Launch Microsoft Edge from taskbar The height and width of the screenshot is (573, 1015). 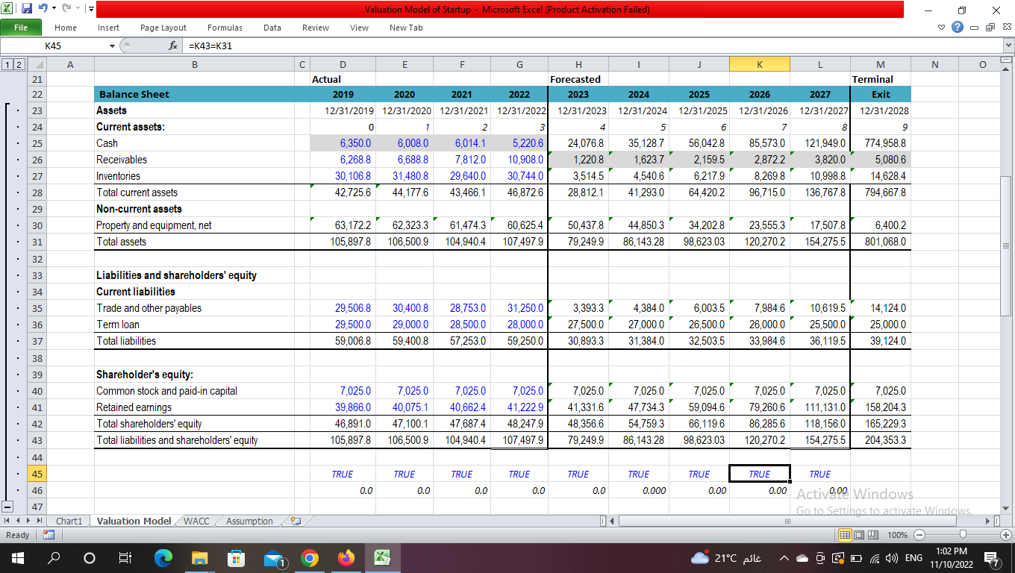(163, 557)
